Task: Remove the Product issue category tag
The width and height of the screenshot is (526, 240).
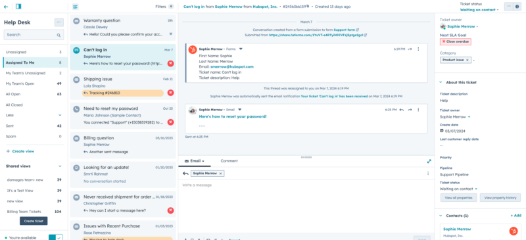Action: coord(467,60)
